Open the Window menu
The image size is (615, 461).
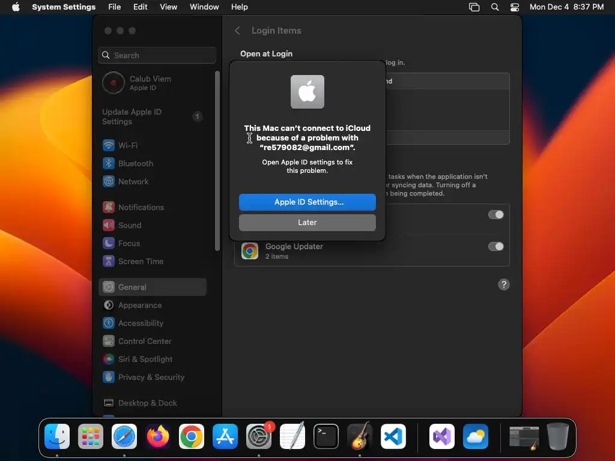click(204, 7)
